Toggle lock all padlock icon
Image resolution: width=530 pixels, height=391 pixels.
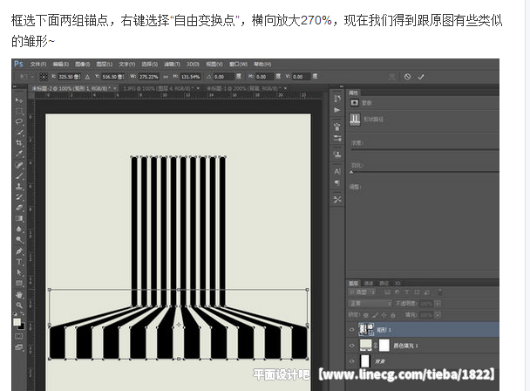[x=393, y=315]
